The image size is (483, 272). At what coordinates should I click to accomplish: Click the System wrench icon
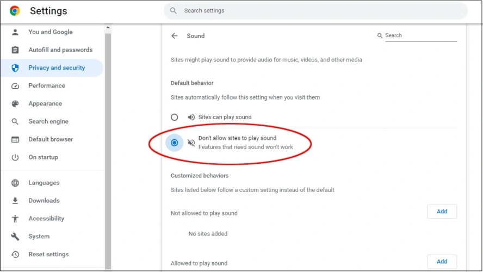coord(15,237)
